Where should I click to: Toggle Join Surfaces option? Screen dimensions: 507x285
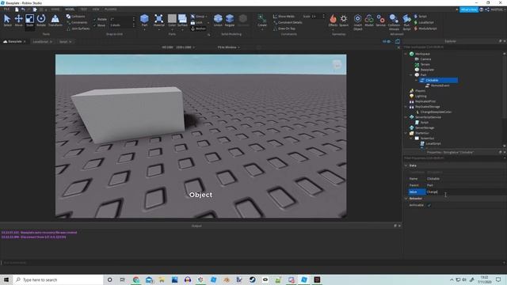click(x=78, y=28)
